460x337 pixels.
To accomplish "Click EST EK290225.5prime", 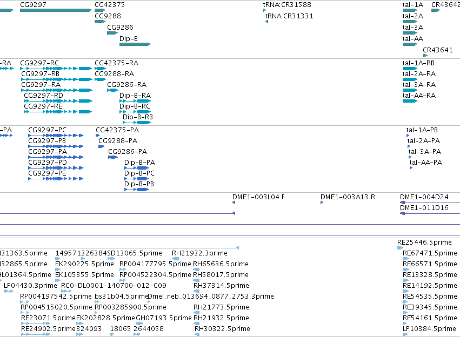I will click(x=58, y=270).
